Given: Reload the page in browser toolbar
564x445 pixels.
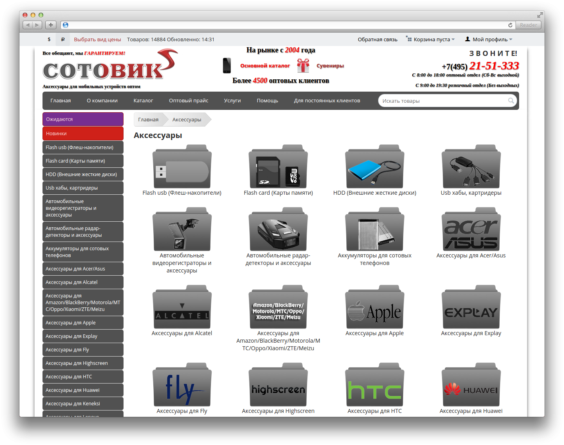Looking at the screenshot, I should pyautogui.click(x=510, y=25).
